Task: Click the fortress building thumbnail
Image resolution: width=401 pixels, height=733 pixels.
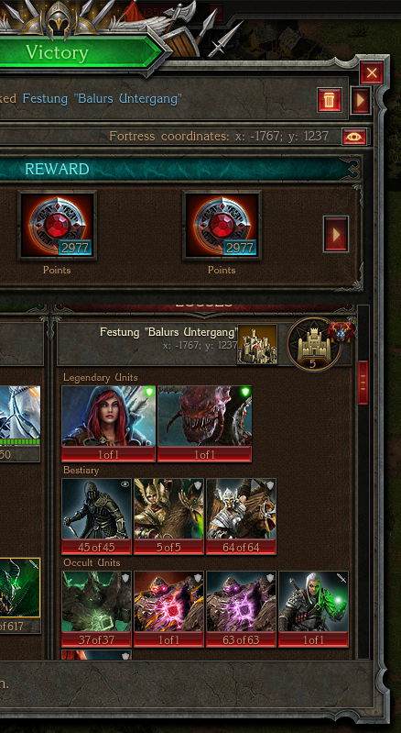Action: click(257, 344)
